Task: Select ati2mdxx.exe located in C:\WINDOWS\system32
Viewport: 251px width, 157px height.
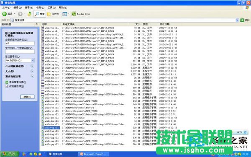Action: (52, 78)
